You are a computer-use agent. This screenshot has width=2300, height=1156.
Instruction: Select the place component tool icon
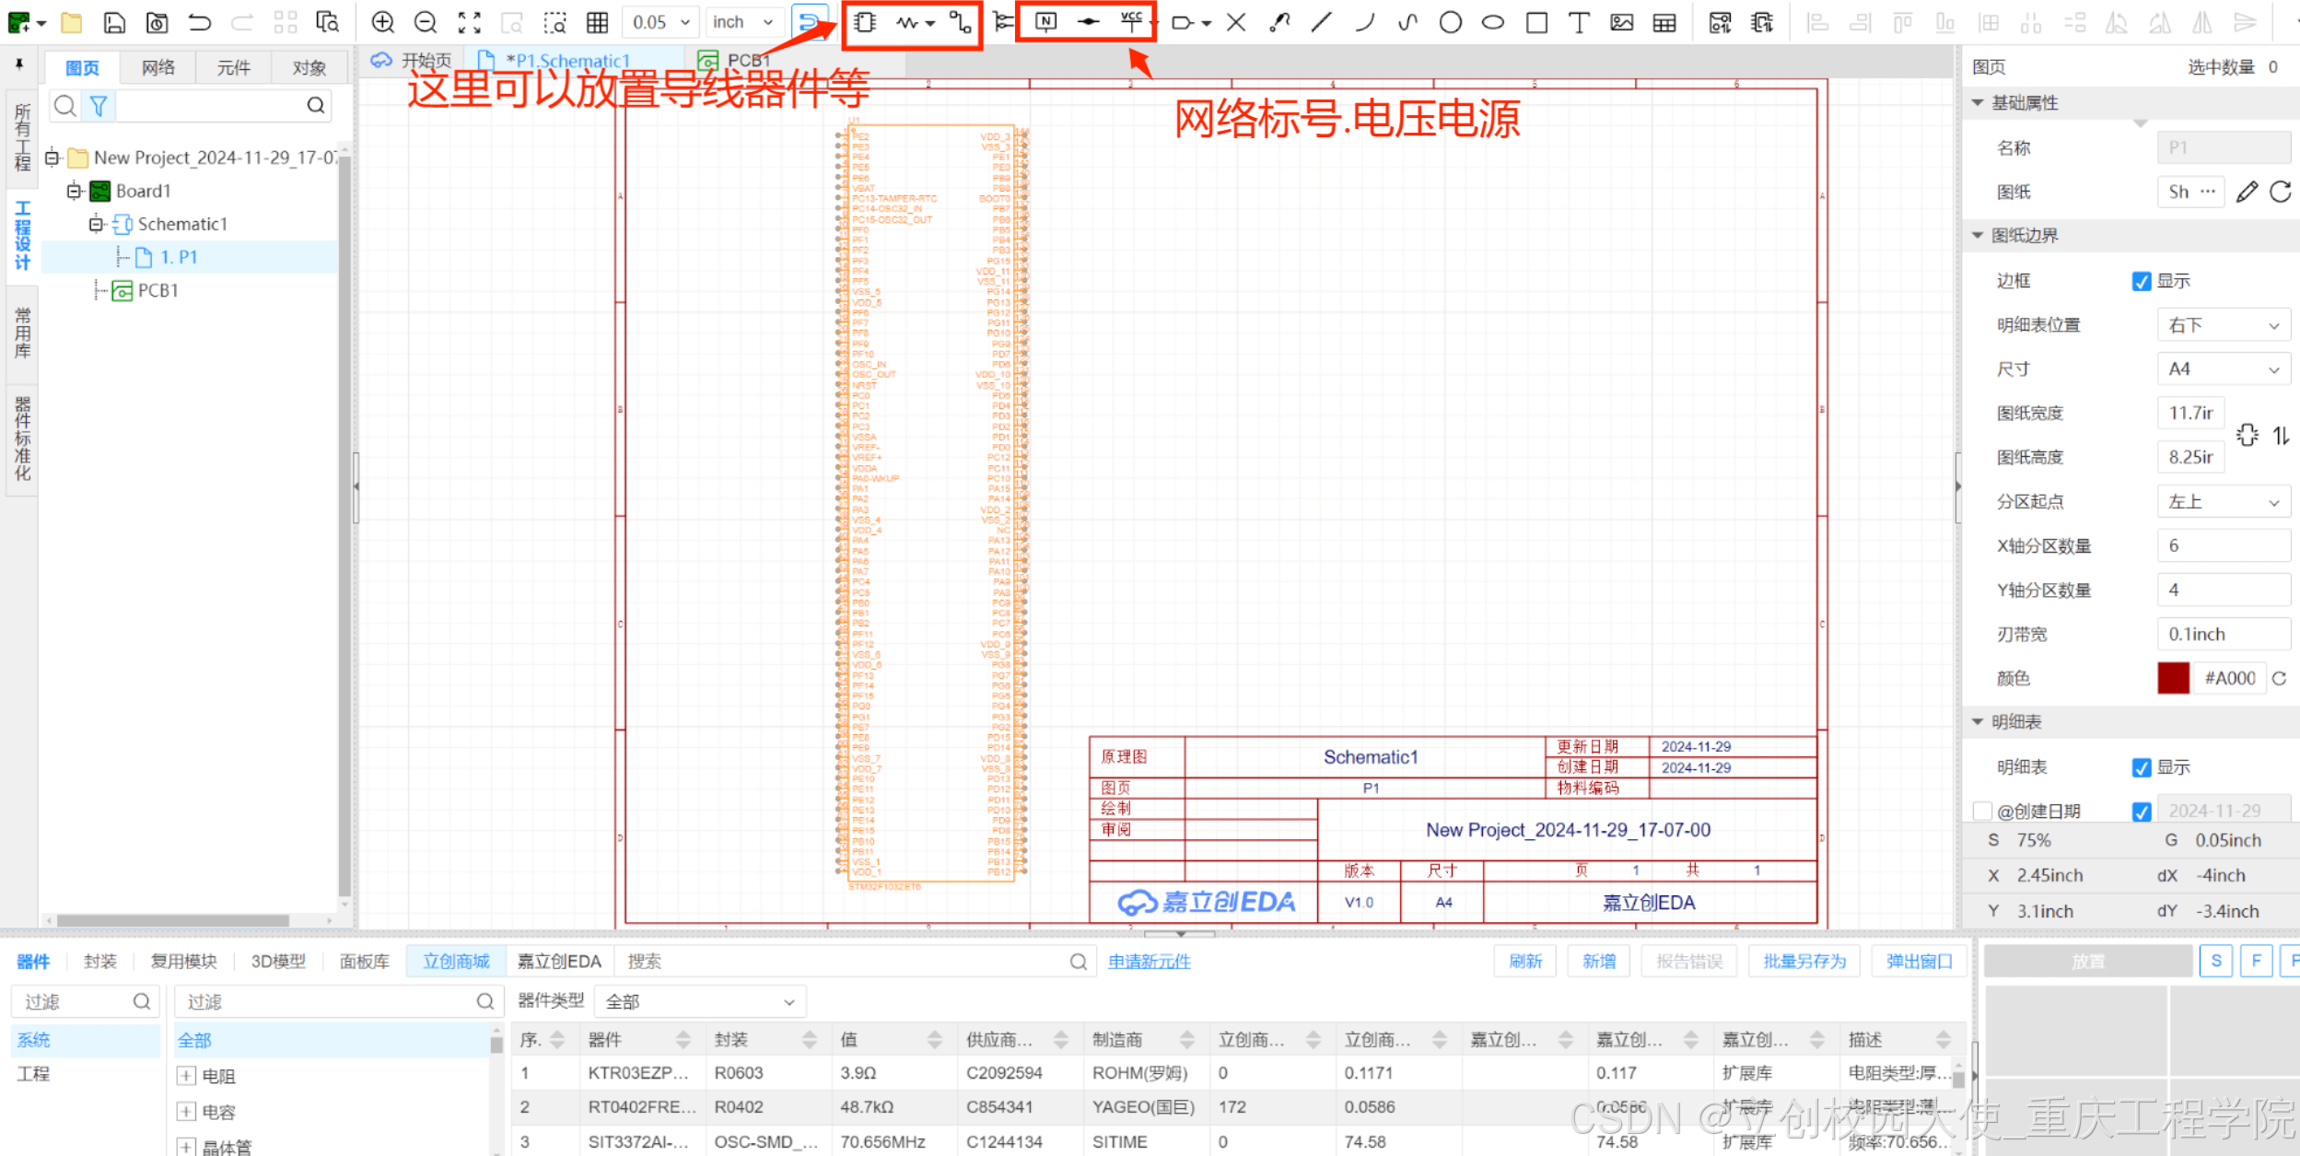point(864,22)
